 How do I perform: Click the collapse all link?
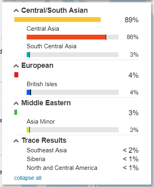pos(28,178)
